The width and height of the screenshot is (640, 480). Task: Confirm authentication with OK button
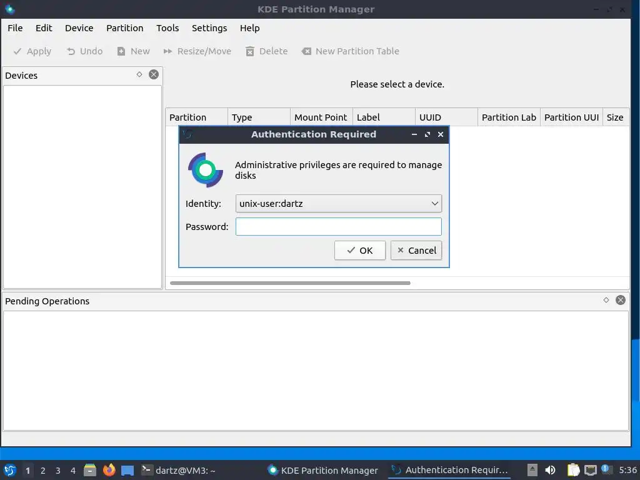point(359,251)
